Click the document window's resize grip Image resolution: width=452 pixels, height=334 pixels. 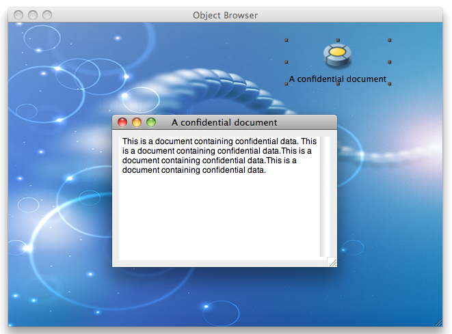[332, 262]
